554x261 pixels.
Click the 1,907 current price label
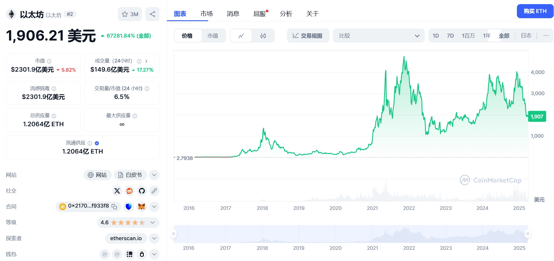[x=537, y=117]
